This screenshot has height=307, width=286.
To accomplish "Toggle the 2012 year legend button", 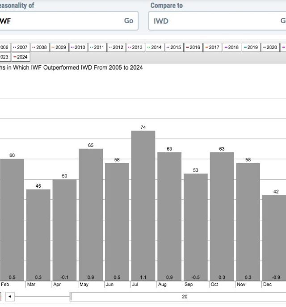I will pyautogui.click(x=117, y=47).
